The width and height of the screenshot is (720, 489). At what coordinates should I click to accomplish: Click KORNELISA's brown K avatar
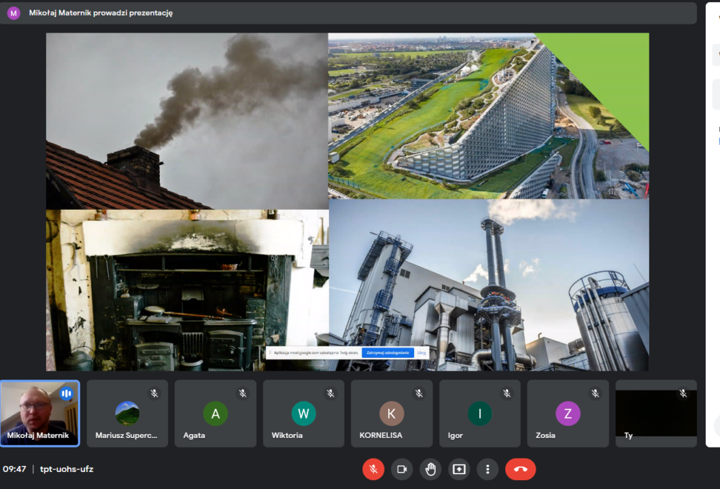coord(392,414)
